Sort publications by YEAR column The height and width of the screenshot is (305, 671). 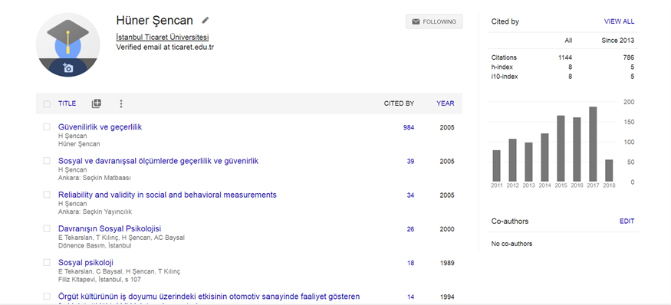446,103
